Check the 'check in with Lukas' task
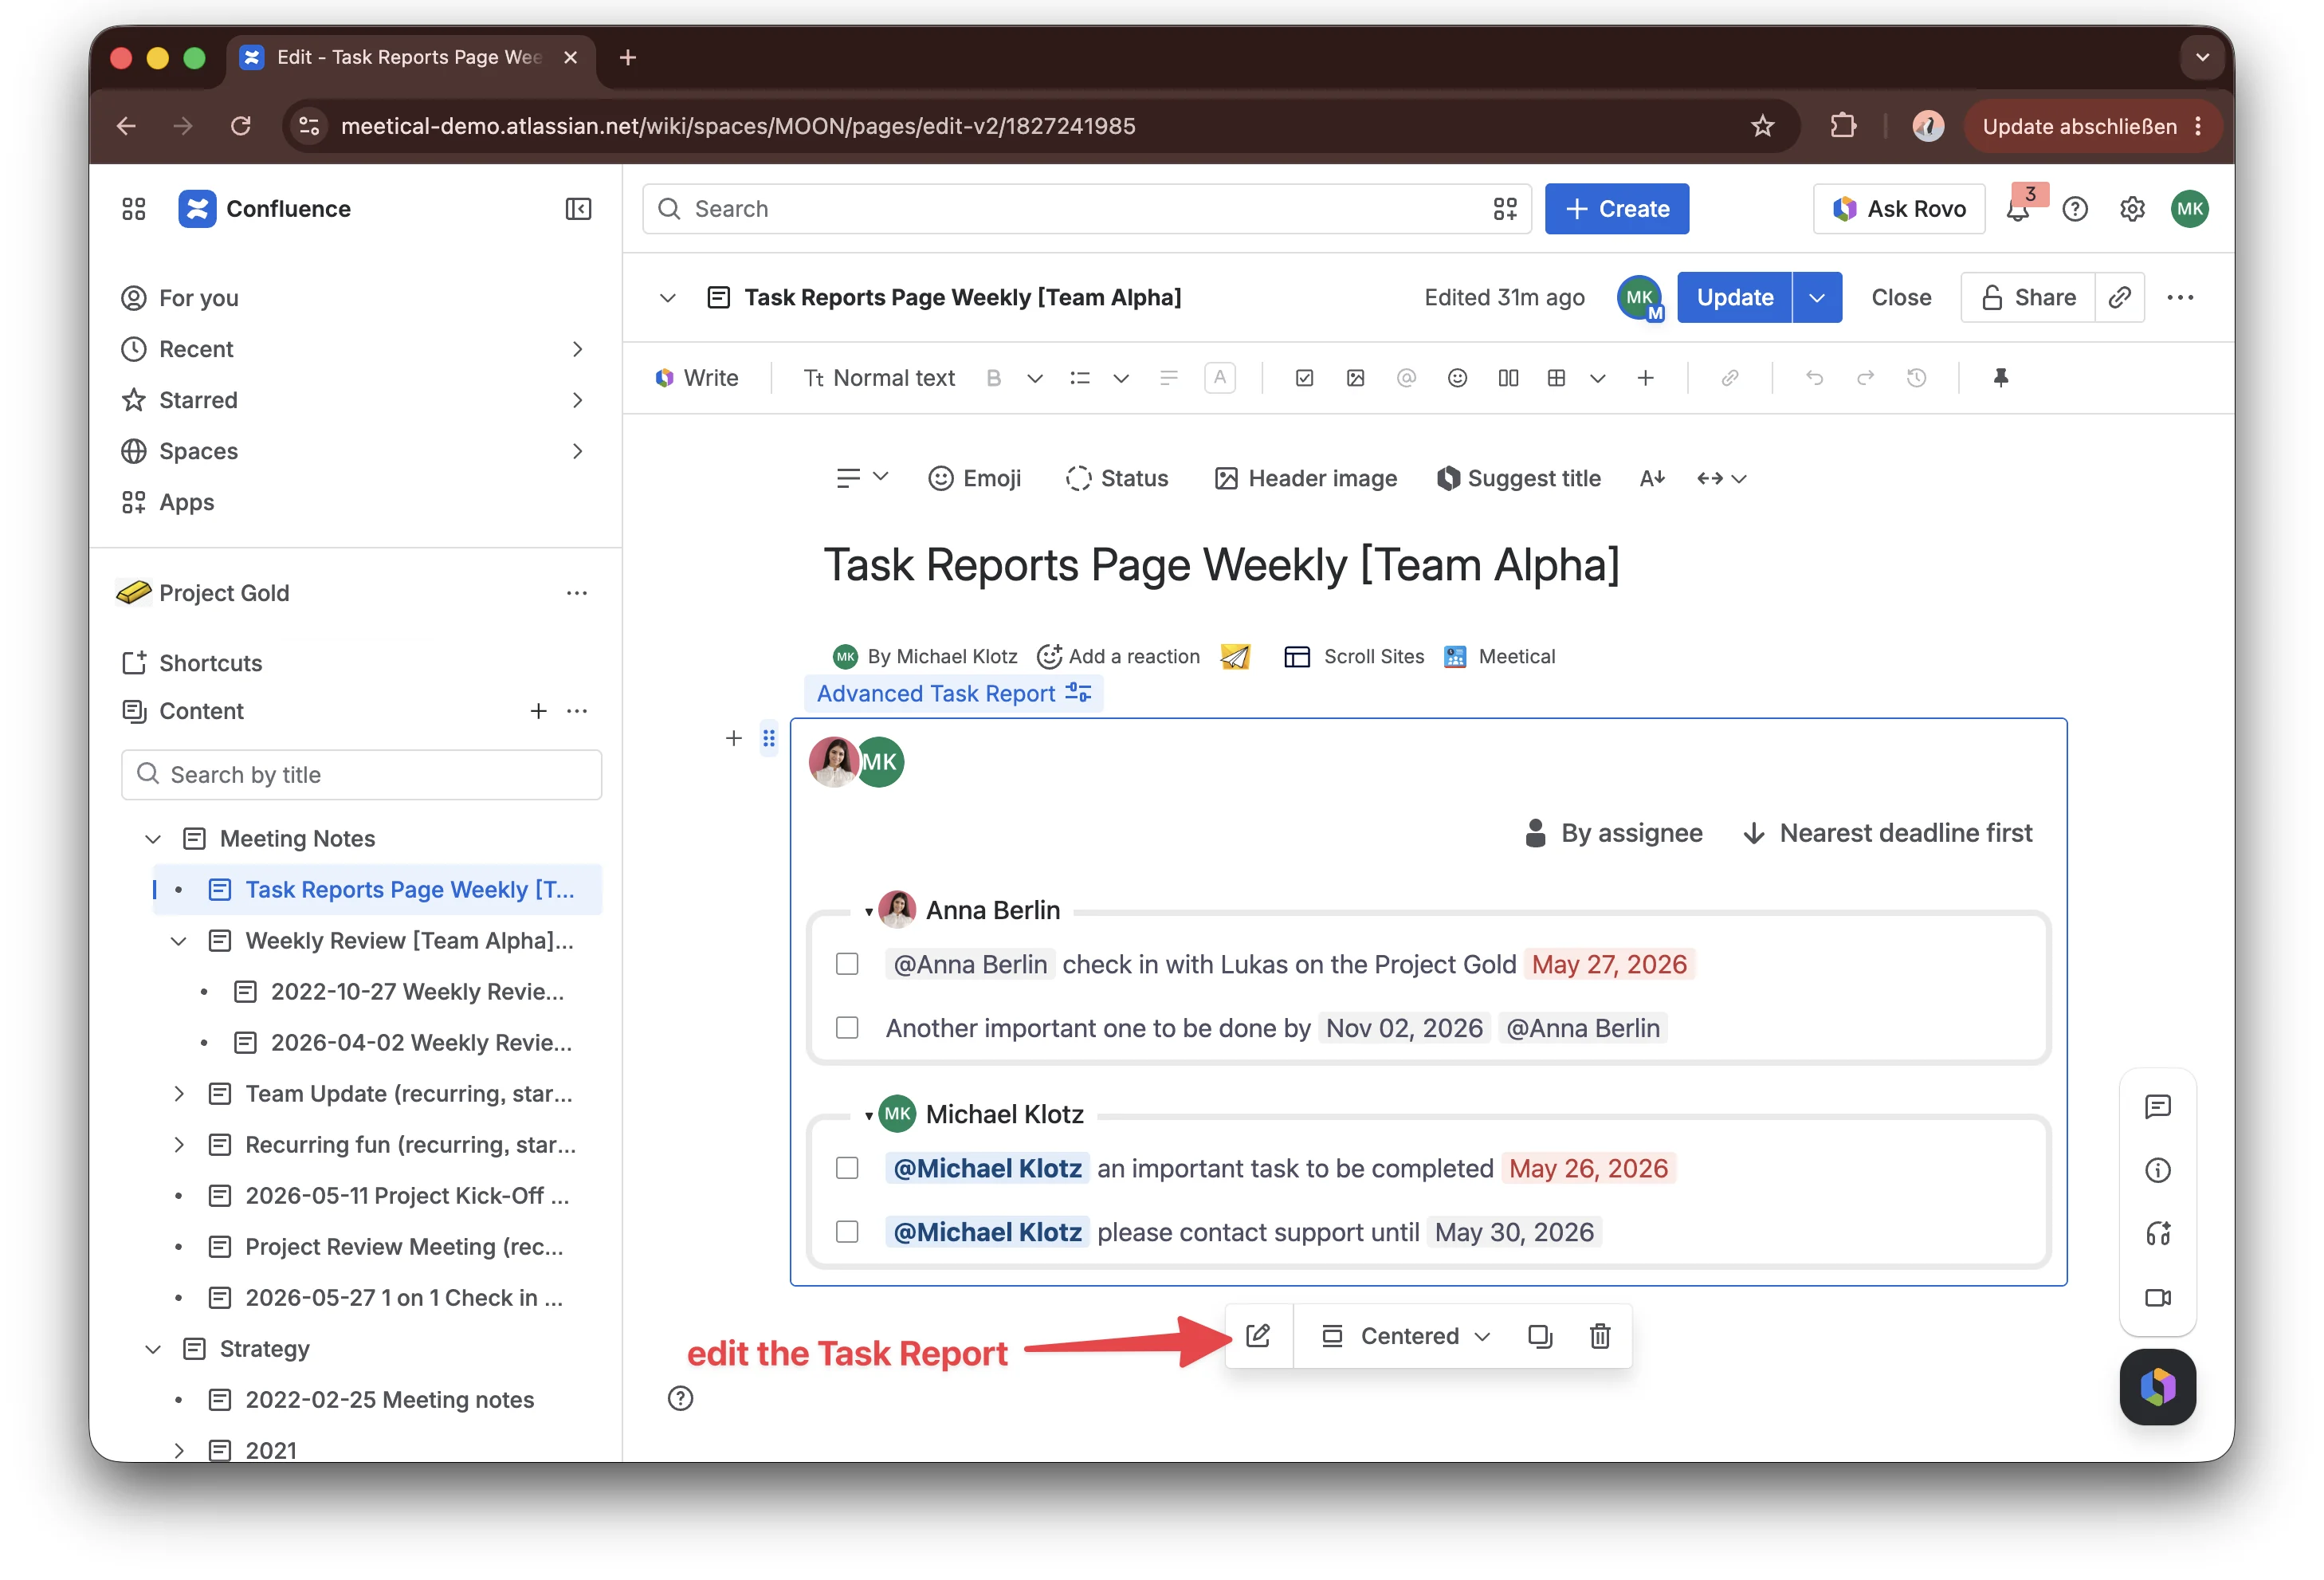 click(x=847, y=964)
